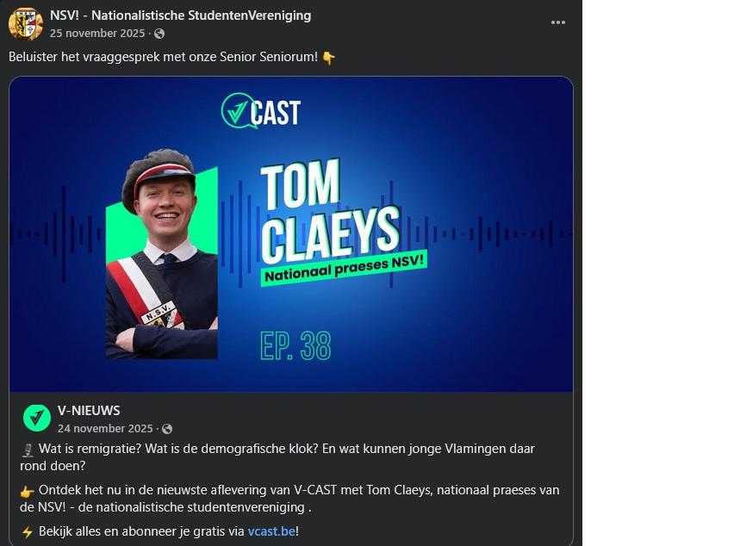Open the 24 november 2025 shared post timestamp

pyautogui.click(x=105, y=429)
